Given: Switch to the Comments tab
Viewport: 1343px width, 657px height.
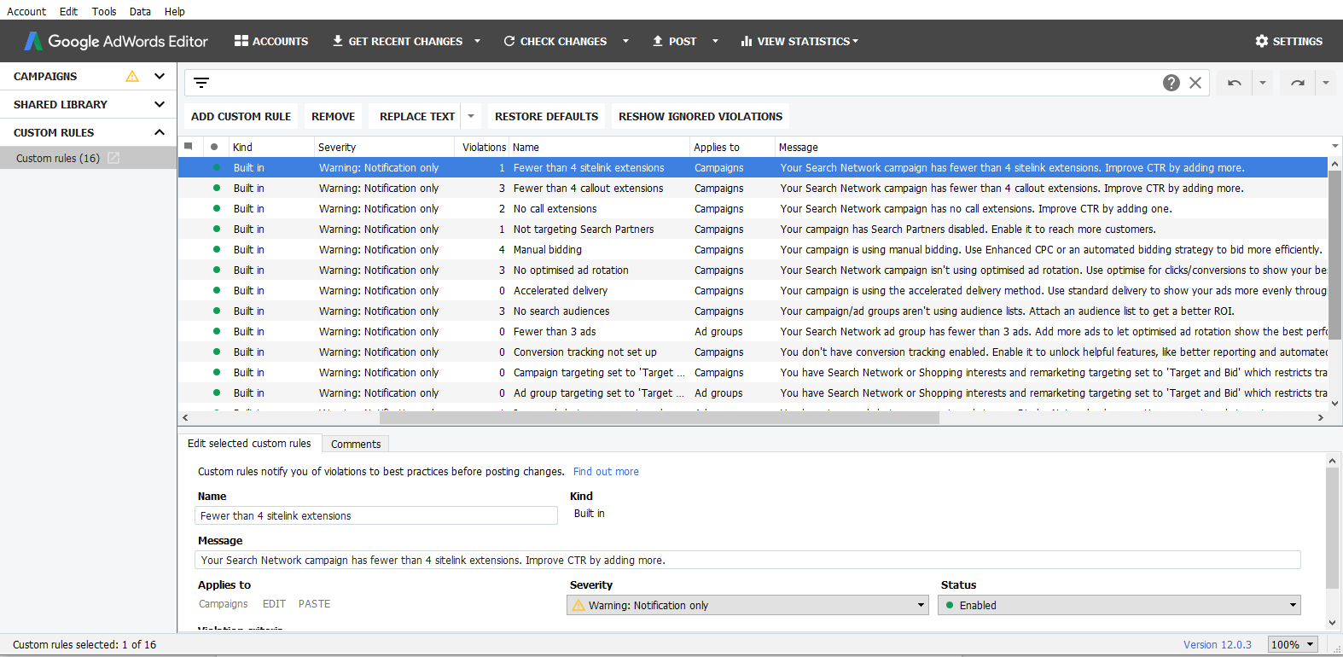Looking at the screenshot, I should click(x=356, y=444).
